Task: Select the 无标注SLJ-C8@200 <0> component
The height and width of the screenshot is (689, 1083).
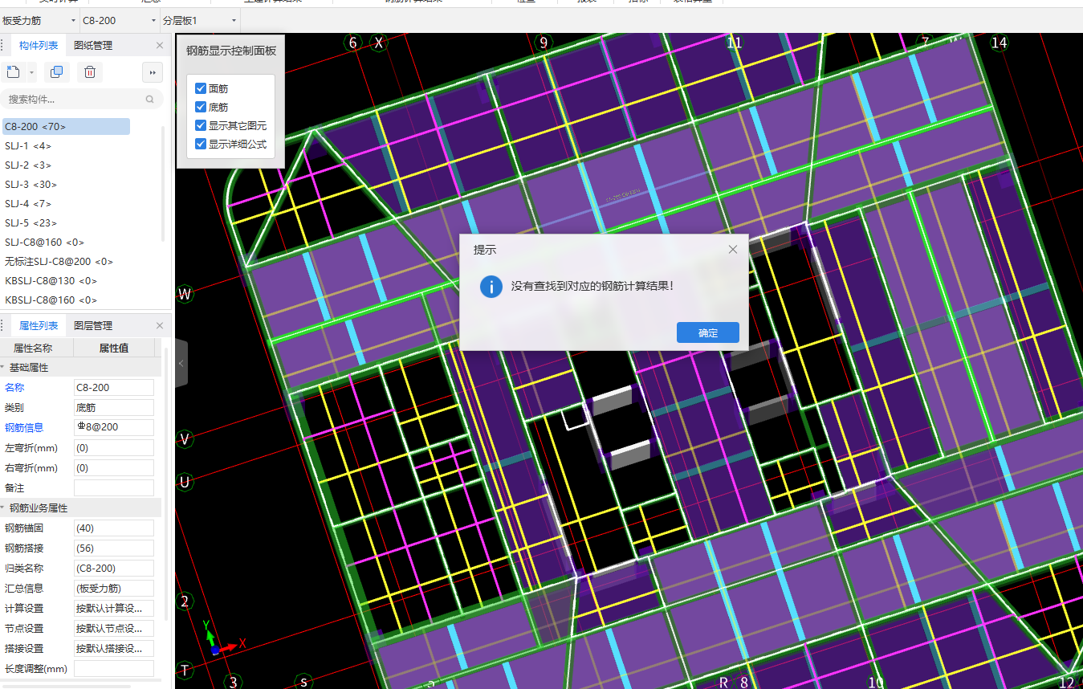Action: tap(59, 261)
